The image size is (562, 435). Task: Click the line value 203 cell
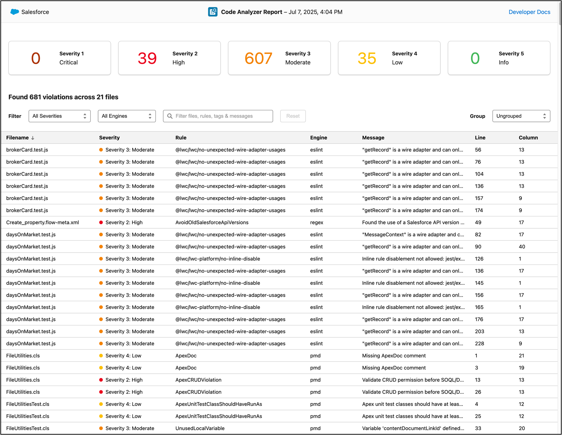480,331
